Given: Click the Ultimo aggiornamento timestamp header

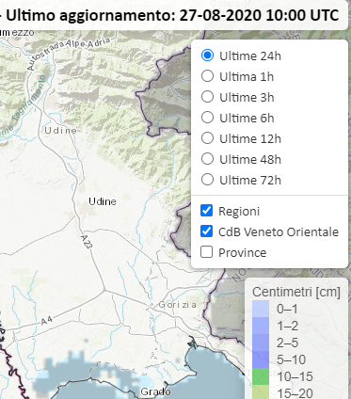Looking at the screenshot, I should [x=172, y=15].
